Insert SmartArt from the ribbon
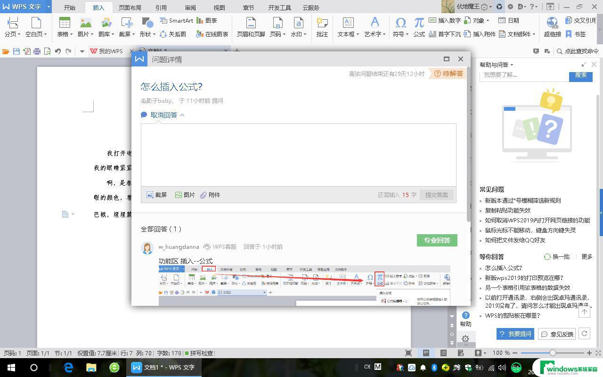 (x=176, y=21)
